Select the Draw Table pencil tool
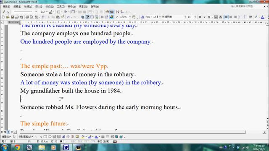 pos(3,12)
